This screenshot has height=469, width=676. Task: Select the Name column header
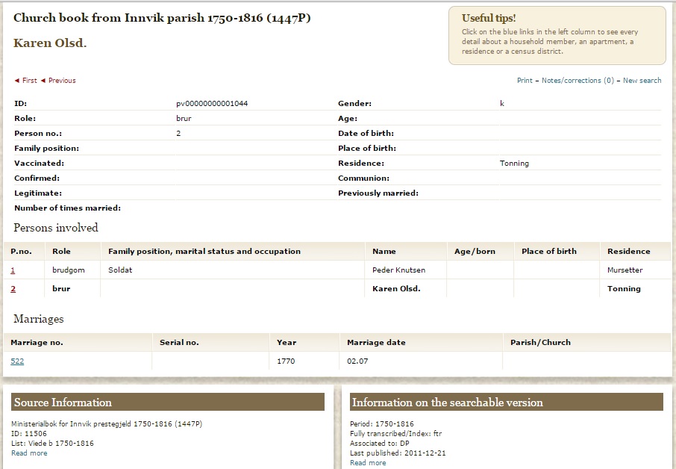coord(384,251)
